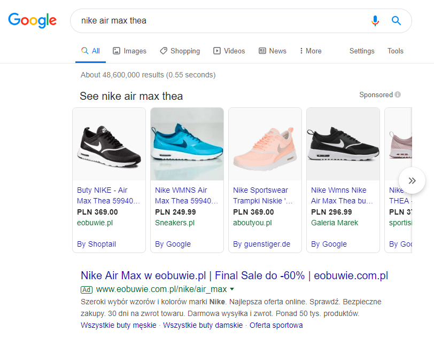This screenshot has width=434, height=339.
Task: Click the search box containing nike air max thea
Action: 241,21
